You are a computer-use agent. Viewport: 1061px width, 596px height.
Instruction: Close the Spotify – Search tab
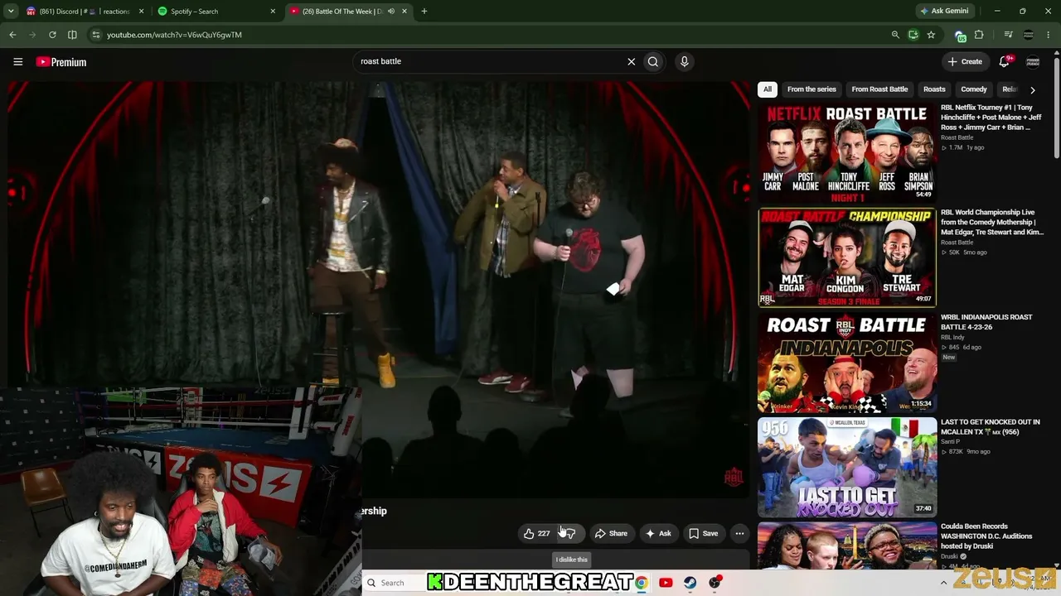click(273, 11)
